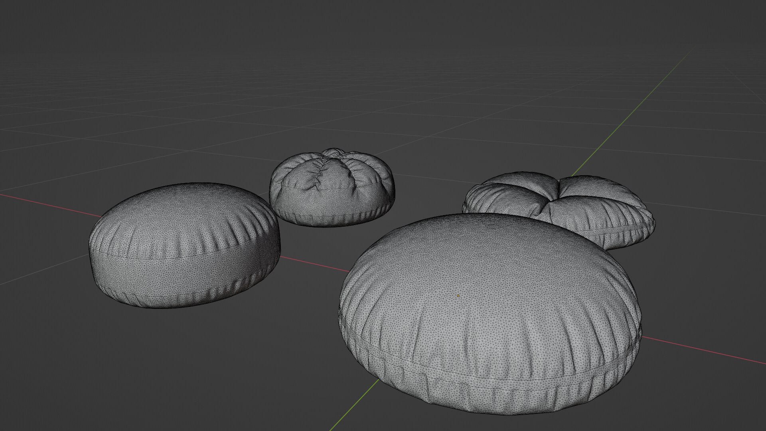This screenshot has height=431, width=766.
Task: Select the thick pouf cushion with horizontal seam
Action: click(x=184, y=245)
